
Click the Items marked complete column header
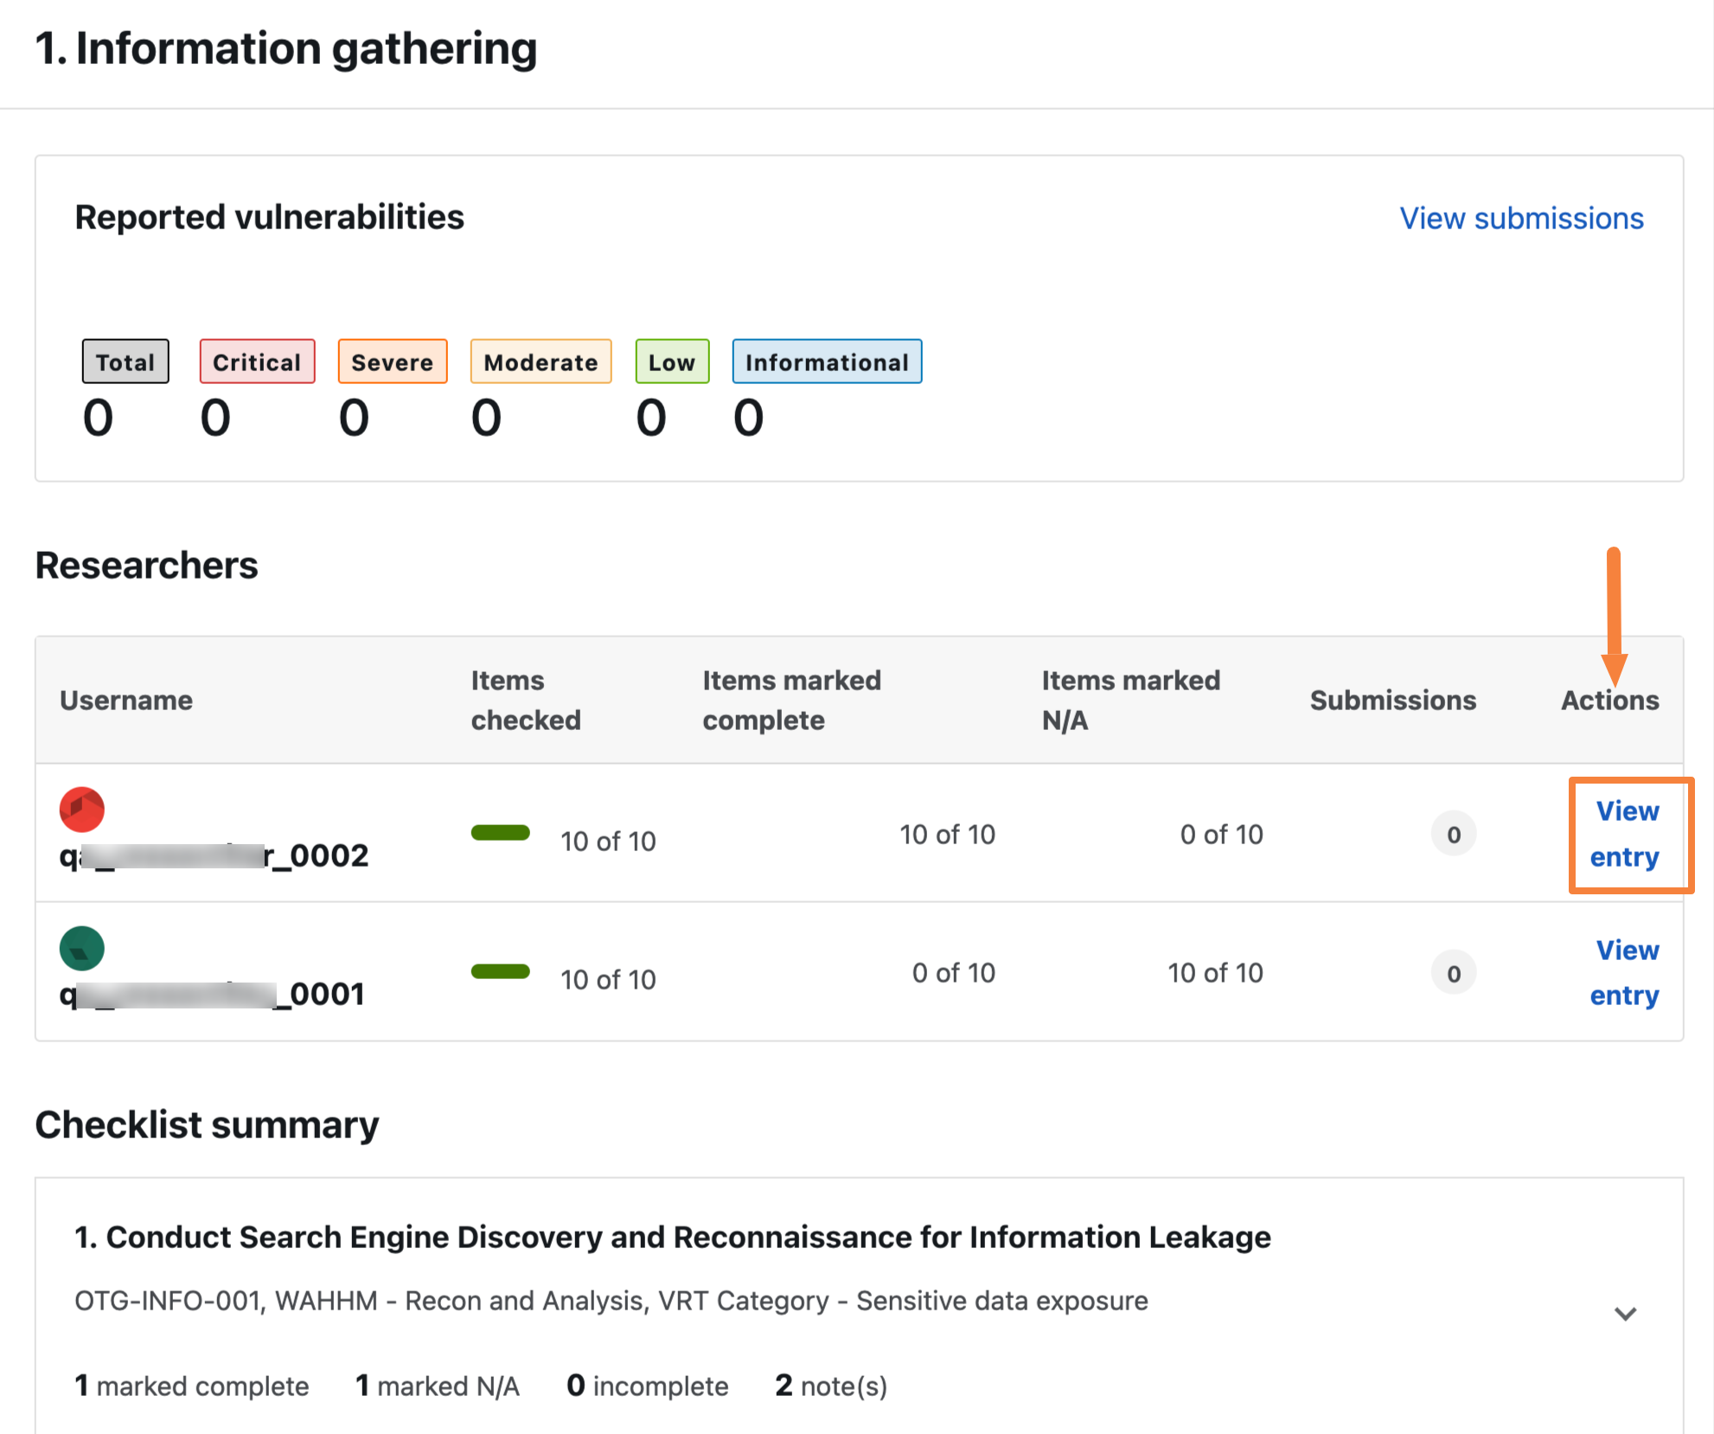pyautogui.click(x=791, y=700)
